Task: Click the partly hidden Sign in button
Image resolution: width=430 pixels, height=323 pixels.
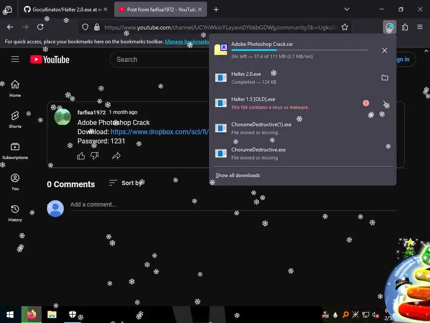Action: [x=405, y=59]
